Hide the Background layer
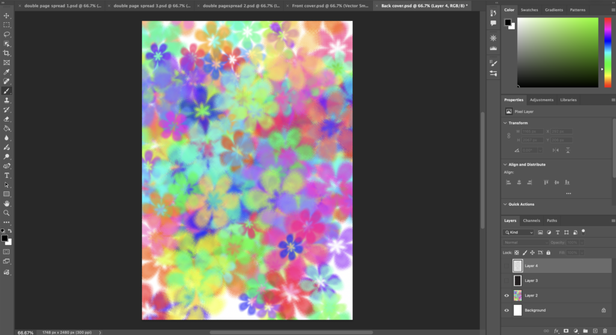The image size is (616, 335). click(507, 310)
